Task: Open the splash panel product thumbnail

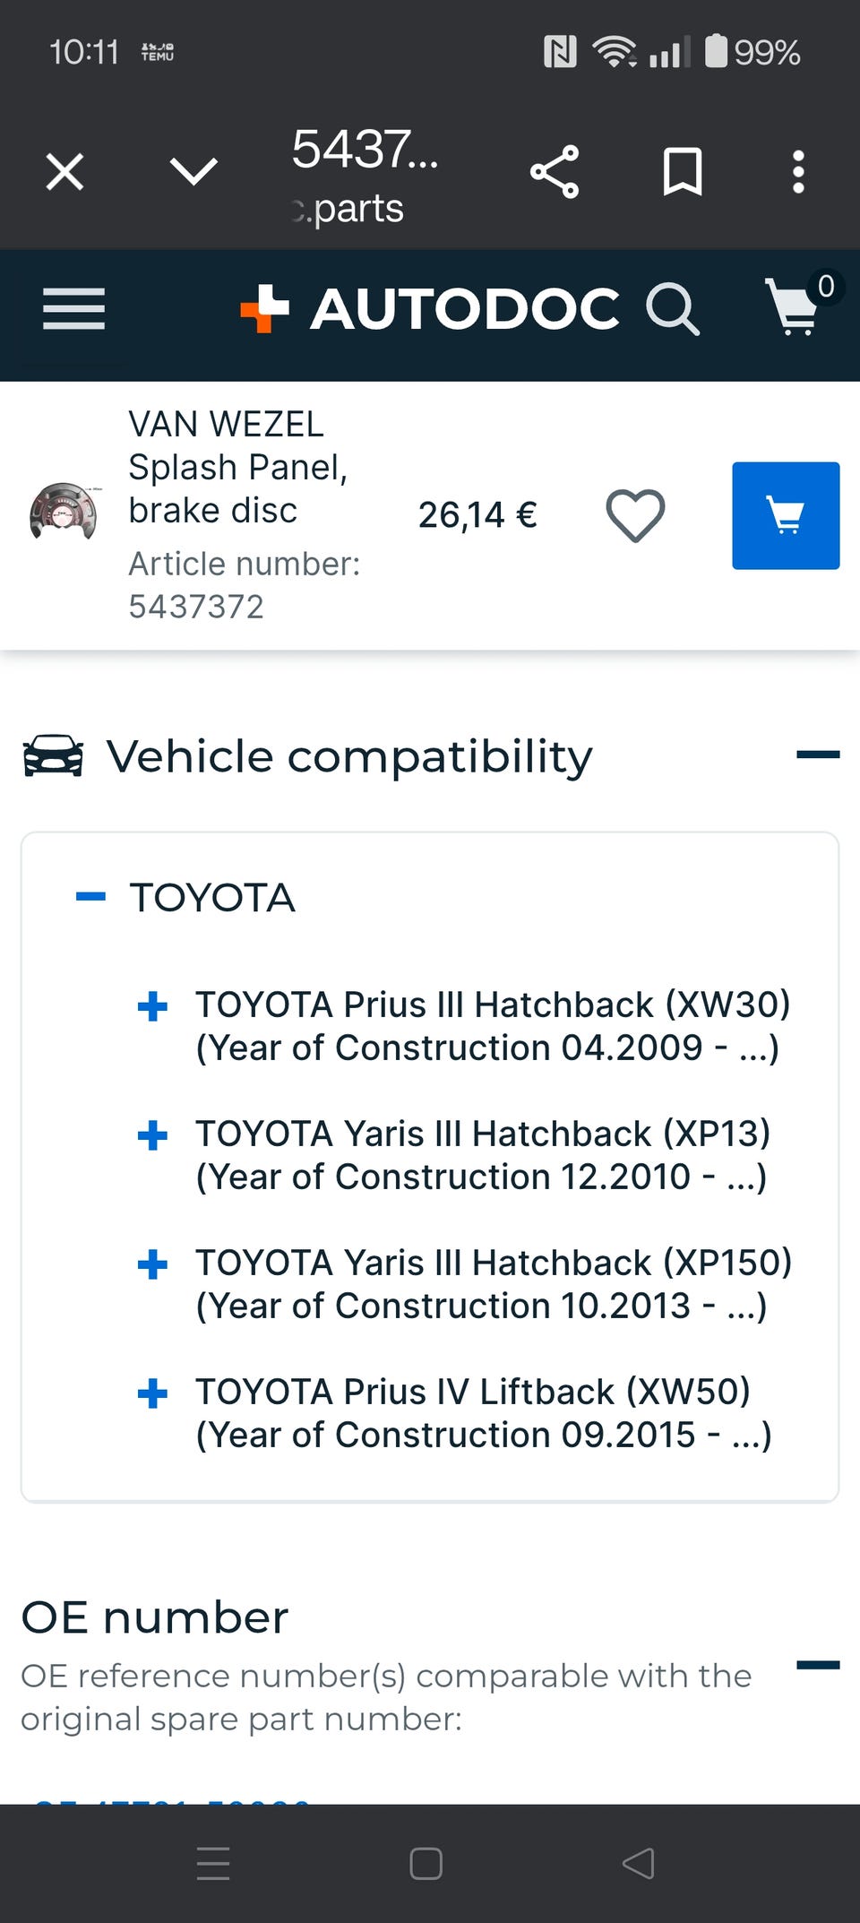Action: 64,513
